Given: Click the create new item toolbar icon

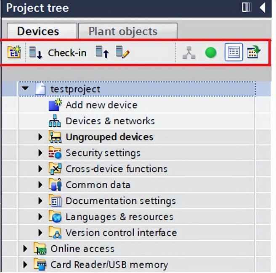Looking at the screenshot, I should point(14,53).
